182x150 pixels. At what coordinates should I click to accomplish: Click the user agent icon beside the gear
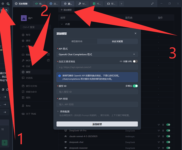coord(8,4)
